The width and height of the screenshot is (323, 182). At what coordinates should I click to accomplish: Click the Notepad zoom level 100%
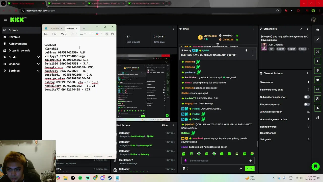coord(86,156)
